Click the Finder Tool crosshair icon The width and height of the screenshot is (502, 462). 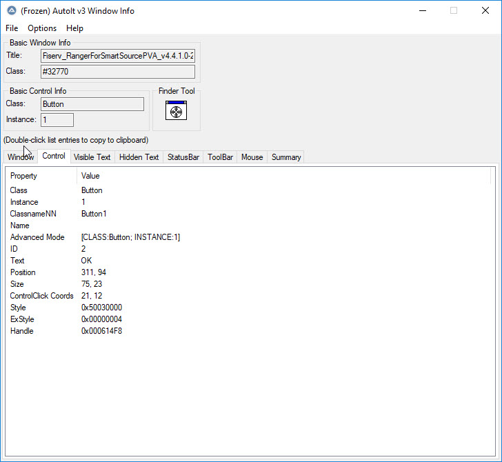click(176, 111)
